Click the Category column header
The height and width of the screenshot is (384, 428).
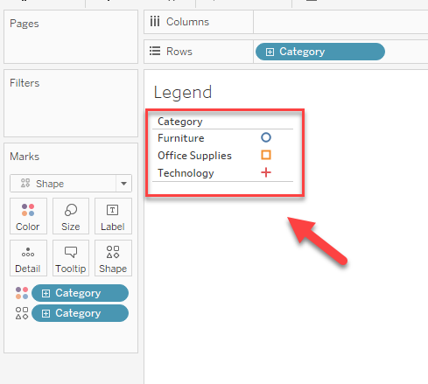click(180, 122)
